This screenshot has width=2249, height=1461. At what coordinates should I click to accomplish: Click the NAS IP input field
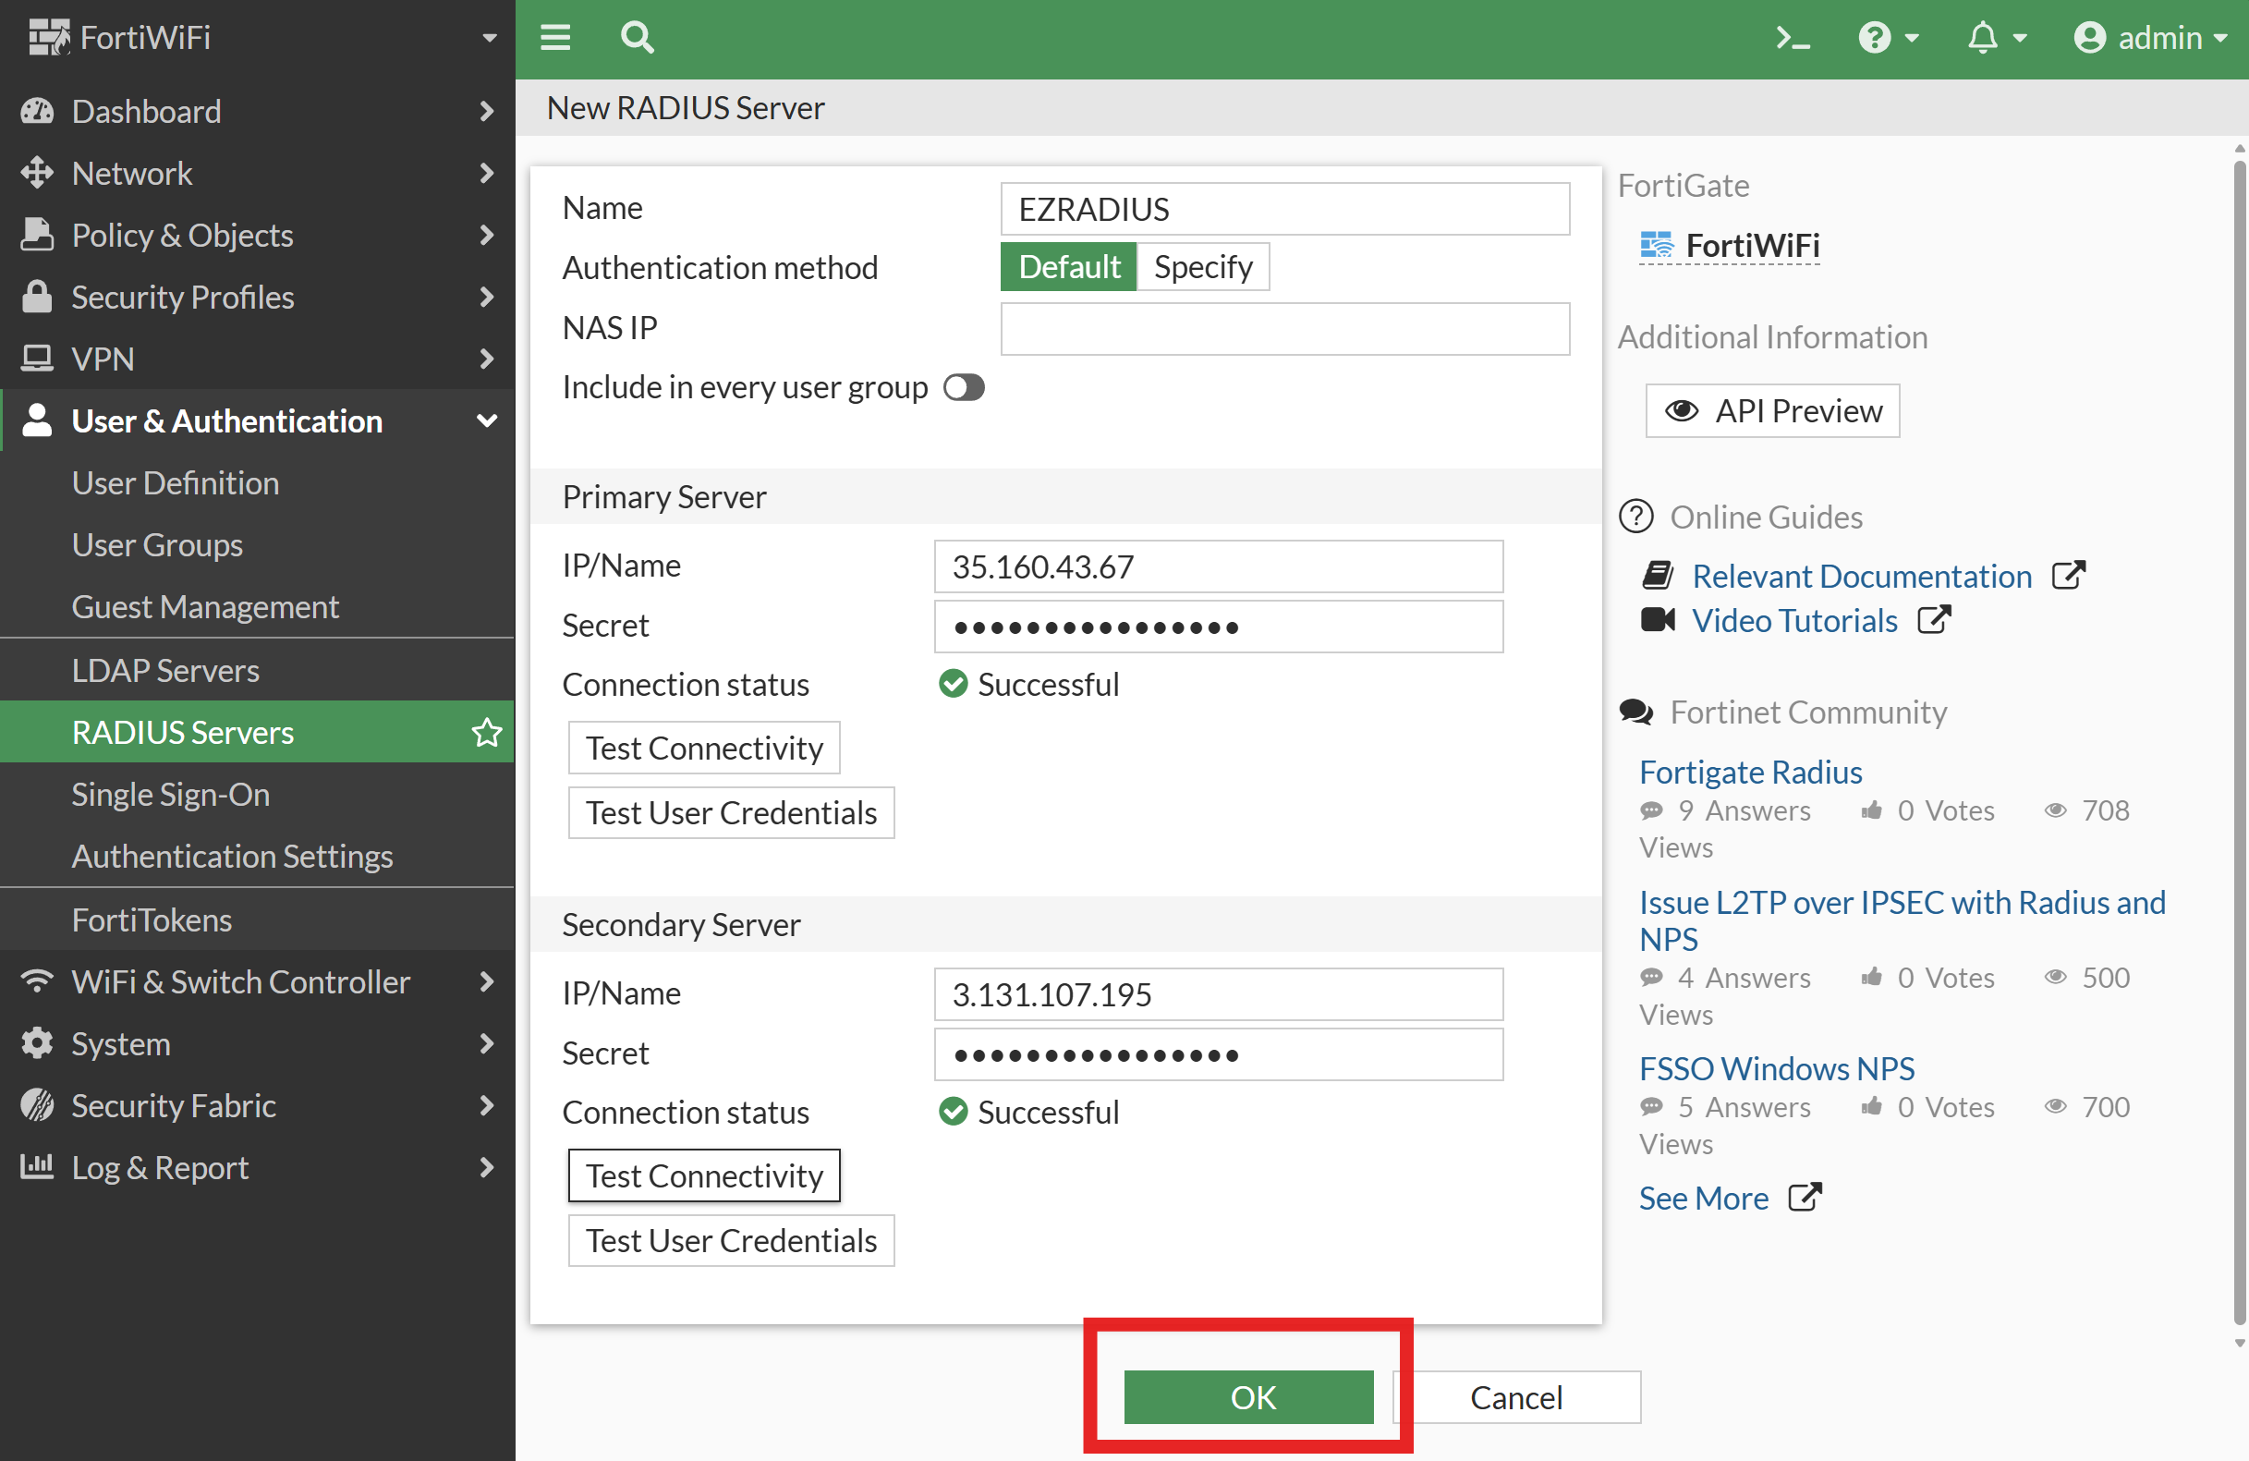click(x=1284, y=329)
